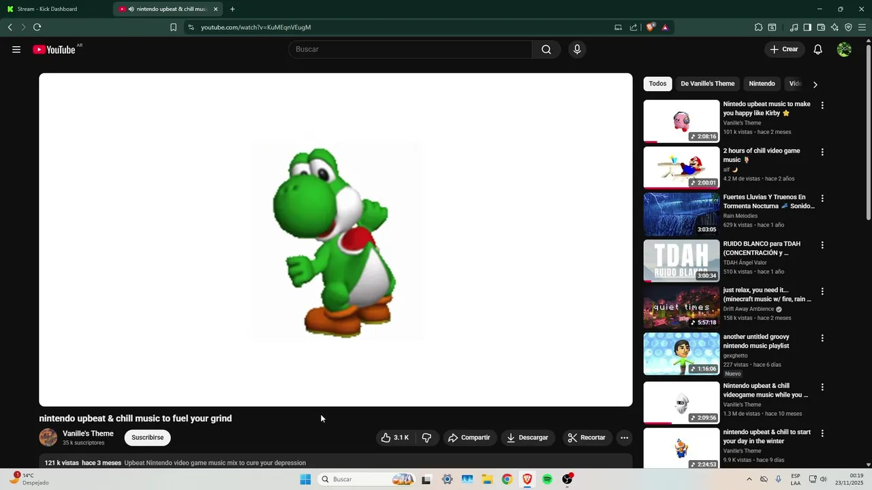This screenshot has width=872, height=490.
Task: Open Chrome from the taskbar
Action: coord(507,479)
